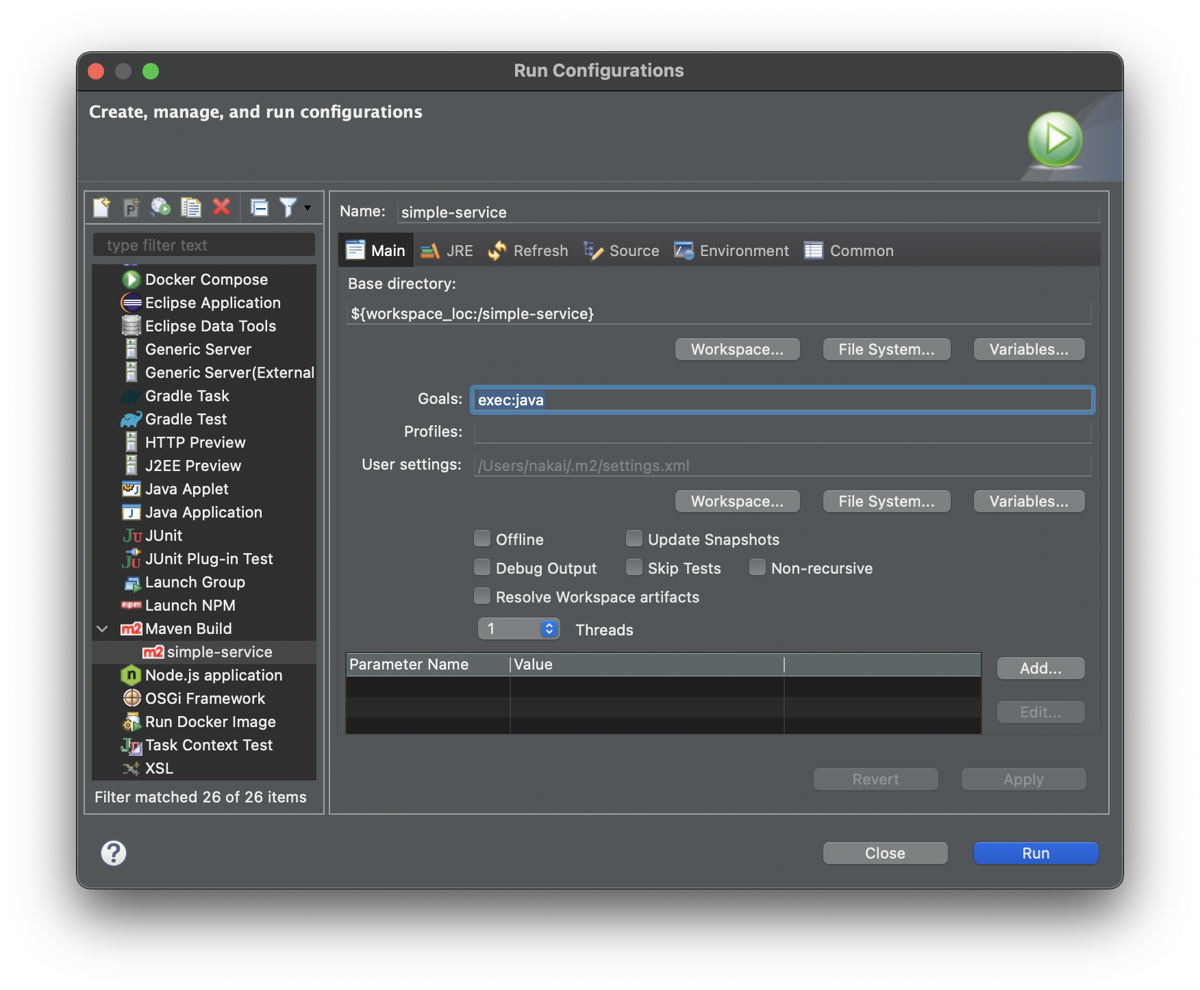Run the simple-service configuration

pyautogui.click(x=1035, y=853)
